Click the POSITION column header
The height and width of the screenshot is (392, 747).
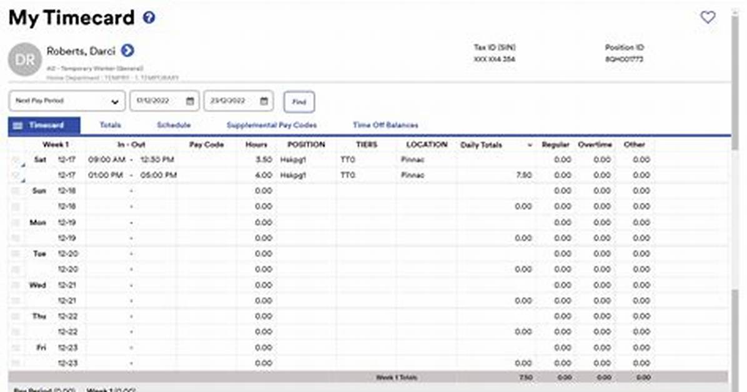306,144
